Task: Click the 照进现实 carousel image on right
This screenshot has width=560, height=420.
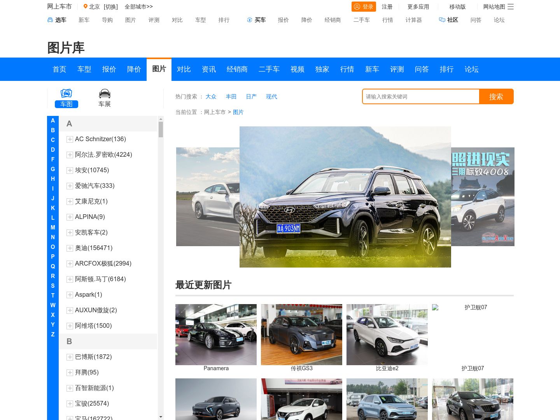Action: pos(483,197)
